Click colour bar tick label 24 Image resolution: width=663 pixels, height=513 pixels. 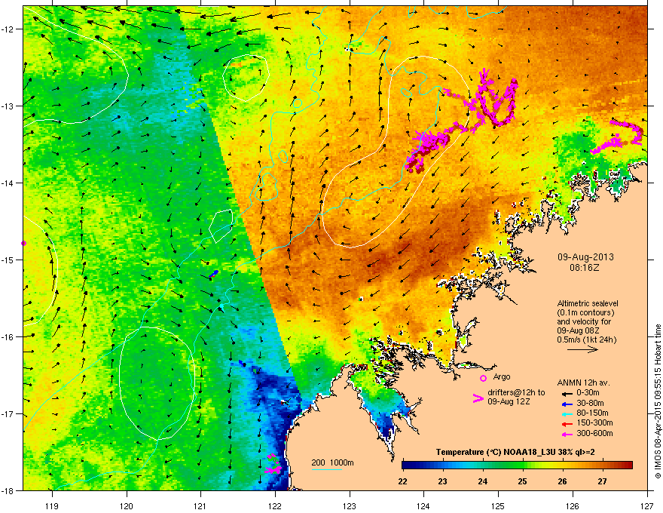click(482, 481)
